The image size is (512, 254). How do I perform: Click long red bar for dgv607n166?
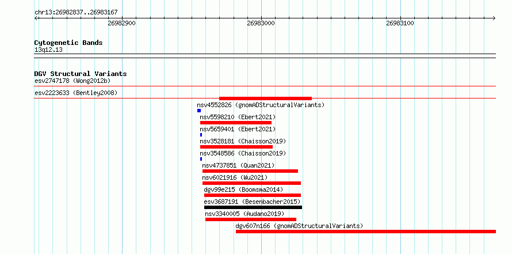366,232
